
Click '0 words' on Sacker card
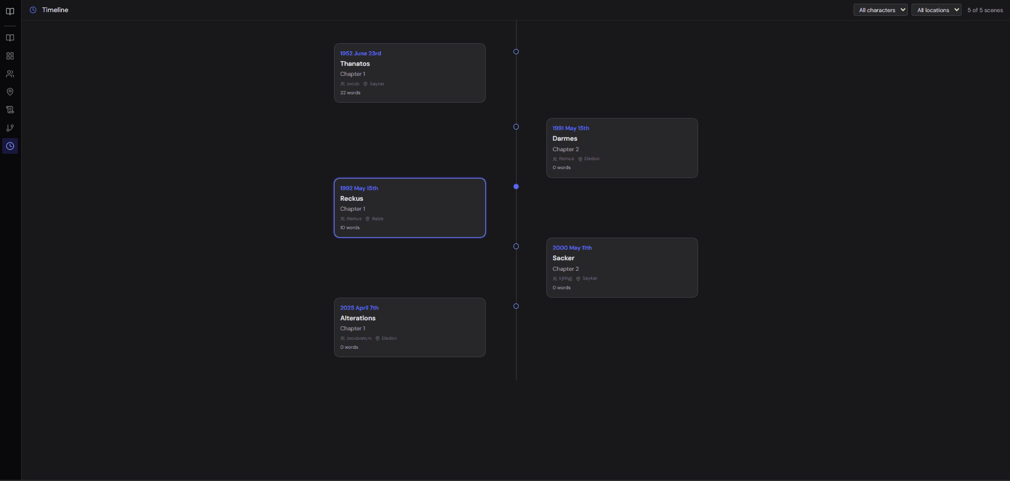(562, 288)
